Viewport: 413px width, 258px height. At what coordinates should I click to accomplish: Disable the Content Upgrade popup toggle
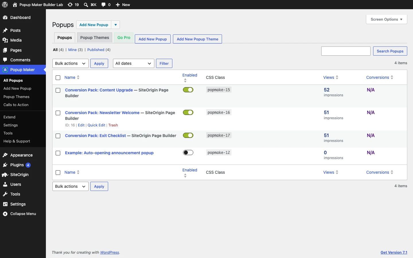188,90
